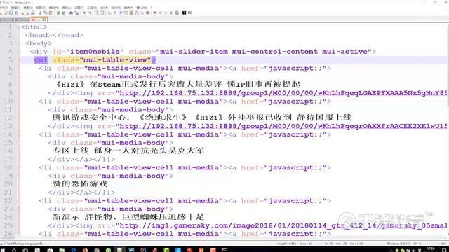Collapse the li fold on line 18
Image resolution: width=449 pixels, height=252 pixels.
pos(19,168)
